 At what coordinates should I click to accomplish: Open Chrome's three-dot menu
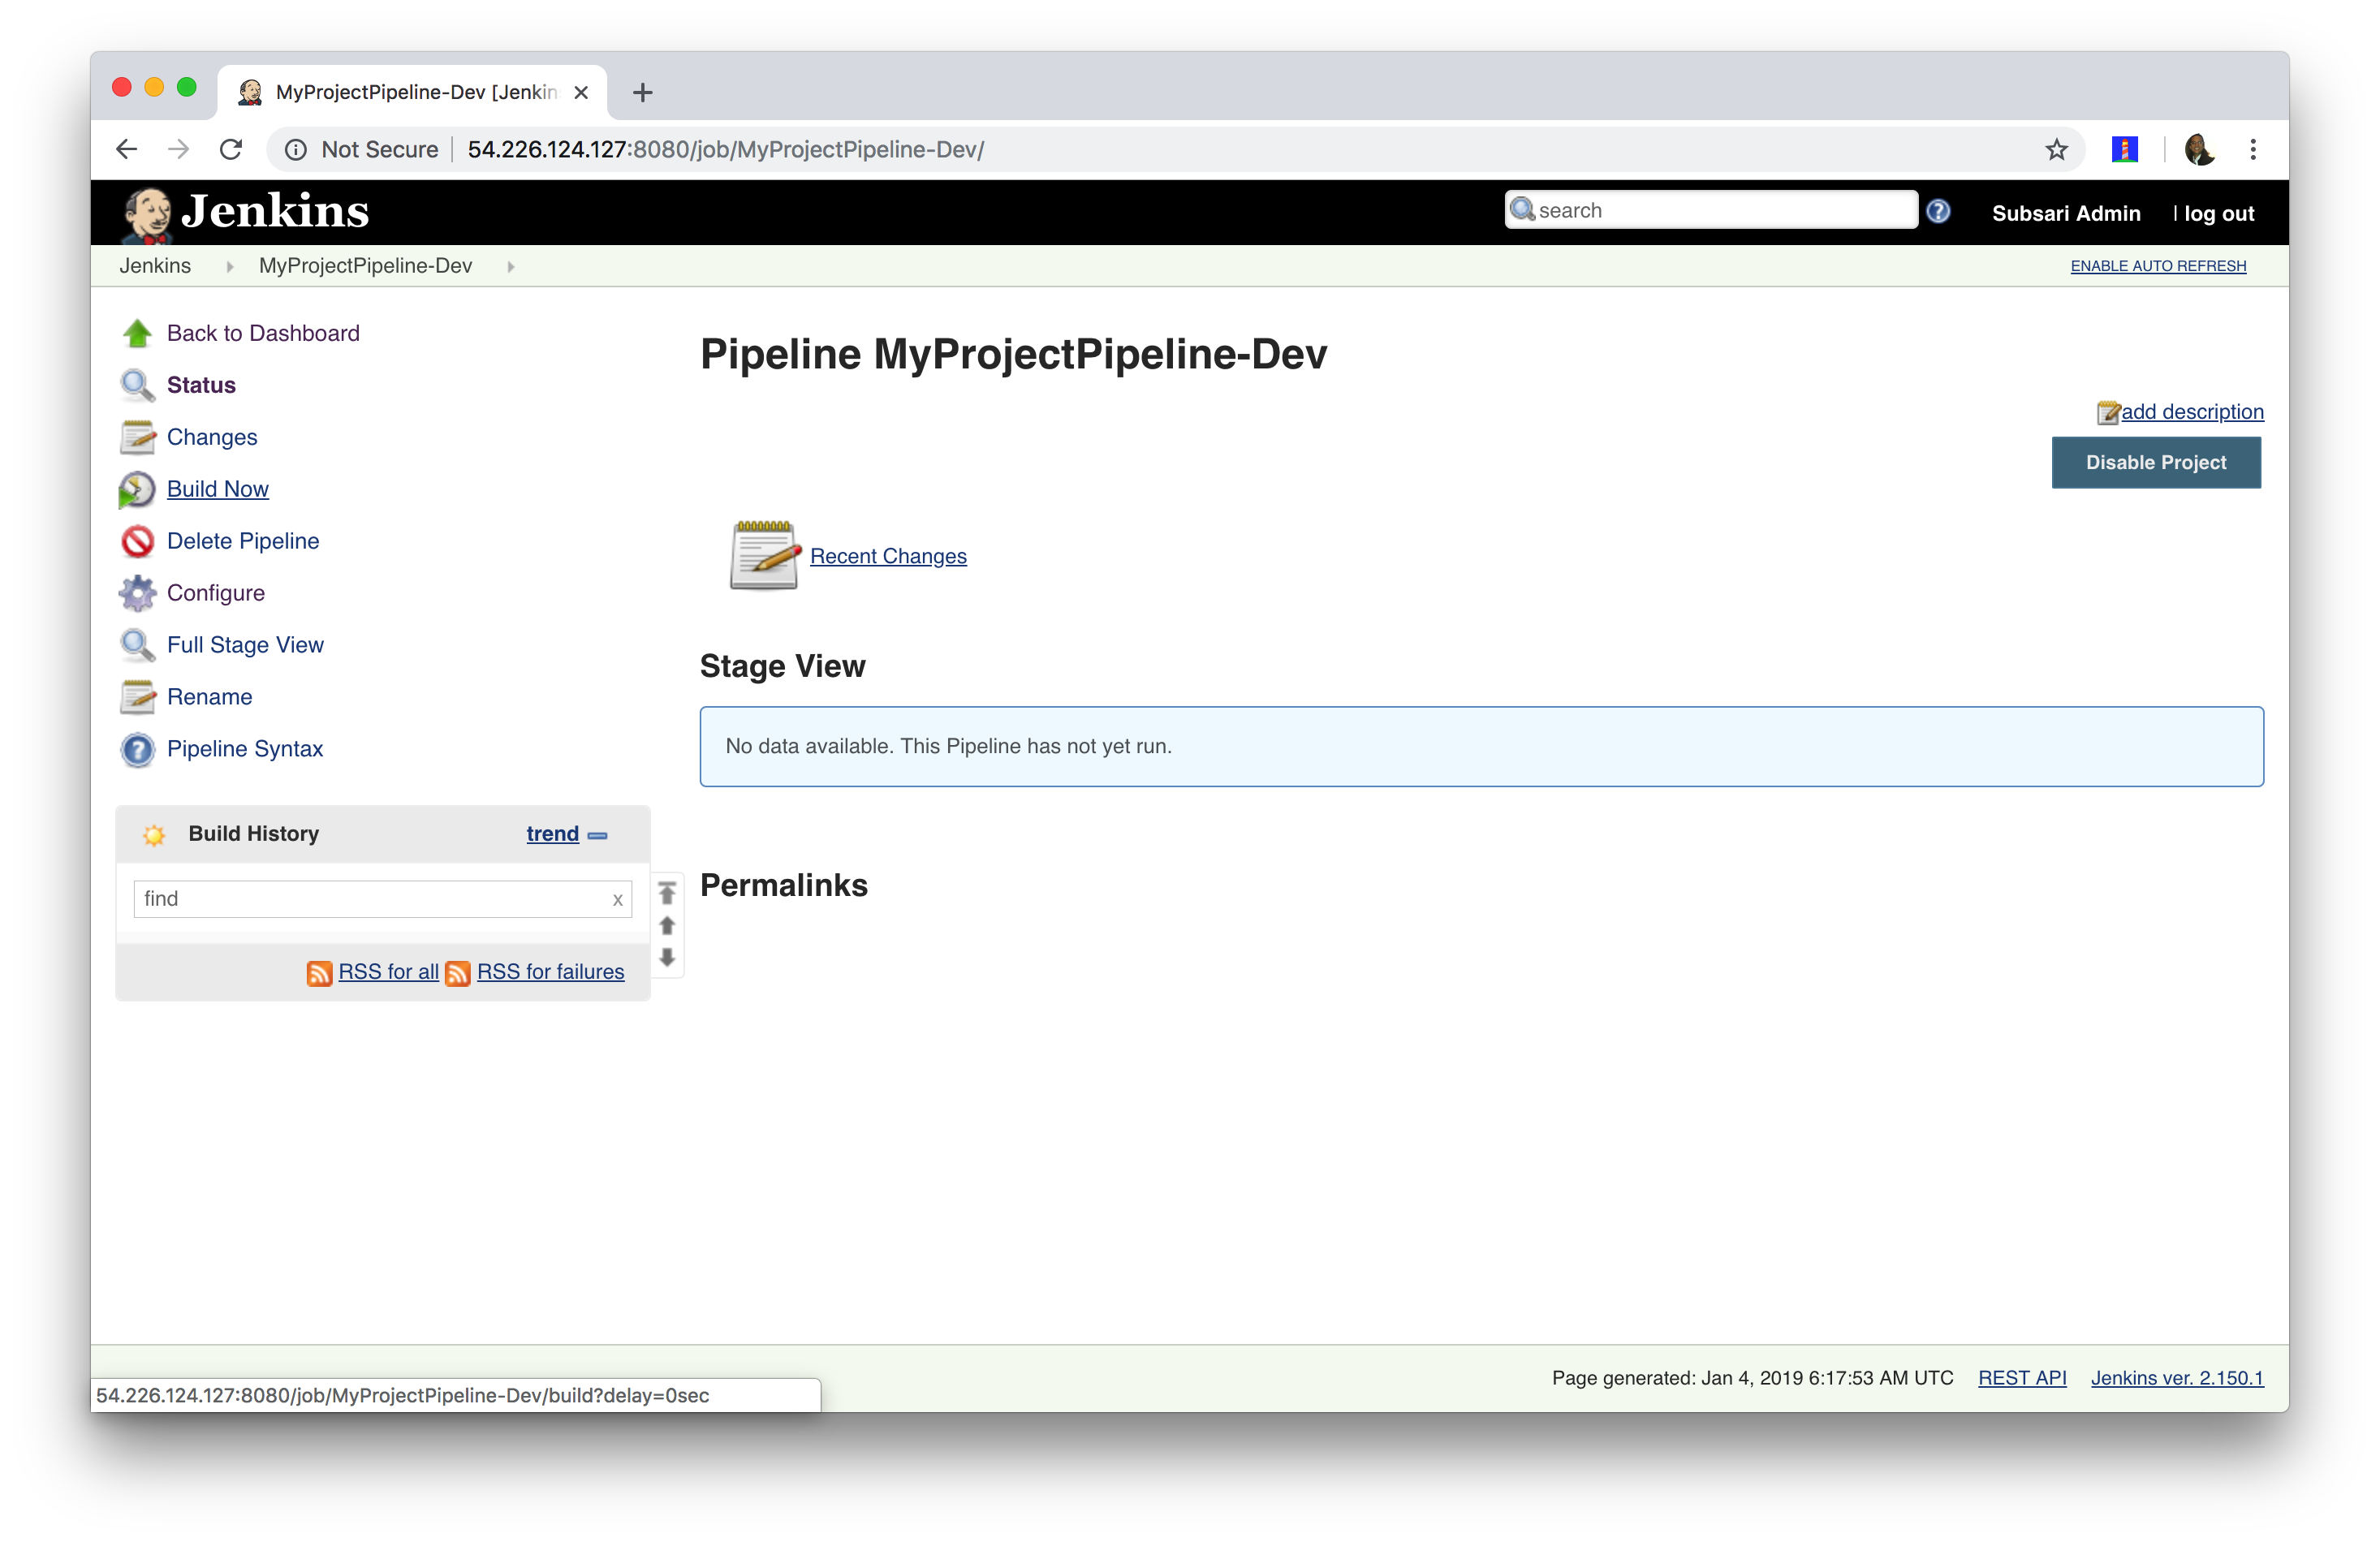2253,150
